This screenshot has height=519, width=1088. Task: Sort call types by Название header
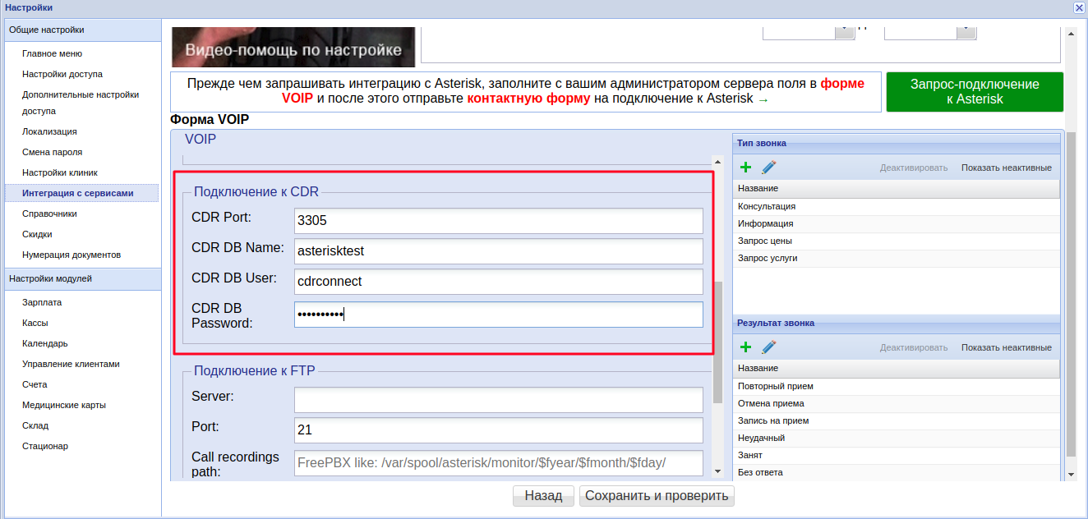click(x=897, y=189)
